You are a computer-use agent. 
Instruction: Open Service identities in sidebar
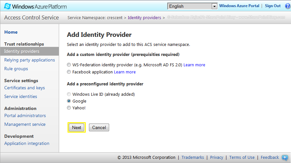pos(20,96)
